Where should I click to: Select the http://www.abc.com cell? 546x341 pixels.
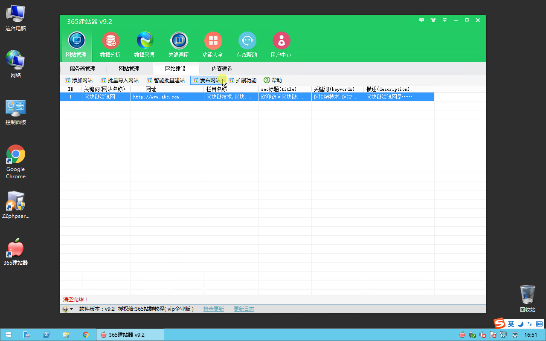point(167,97)
